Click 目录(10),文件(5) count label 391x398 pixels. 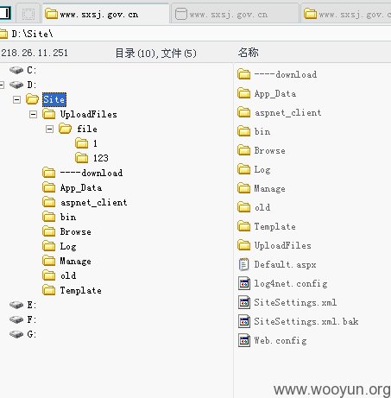coord(155,53)
